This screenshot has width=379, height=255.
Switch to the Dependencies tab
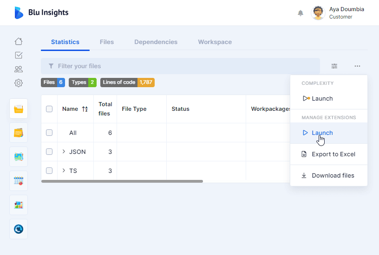pos(156,42)
